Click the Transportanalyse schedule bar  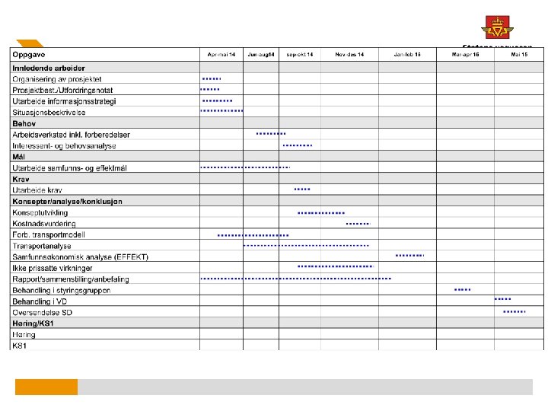(306, 246)
